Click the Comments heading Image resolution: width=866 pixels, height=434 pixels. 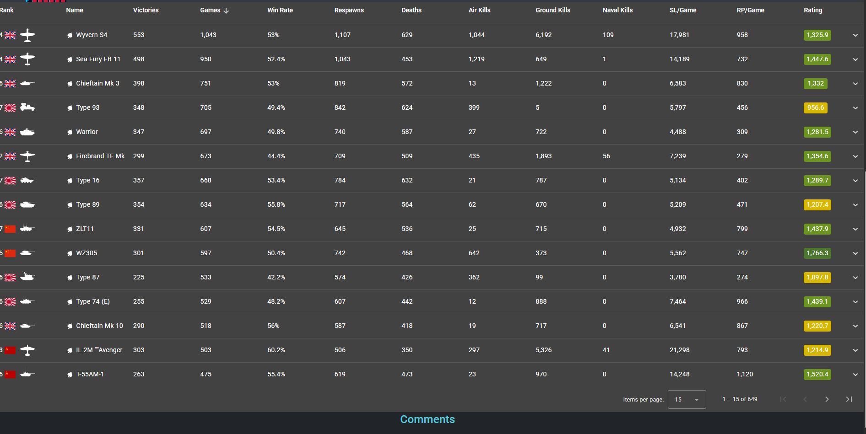pos(428,419)
